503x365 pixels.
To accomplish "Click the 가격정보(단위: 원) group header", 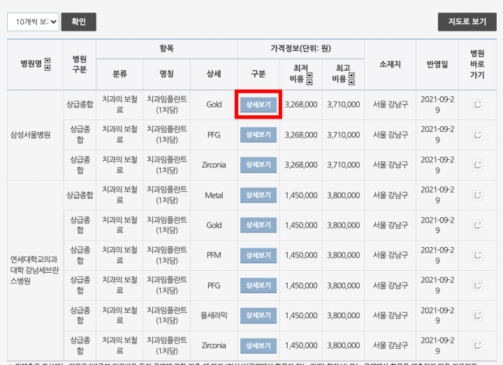I will point(300,49).
